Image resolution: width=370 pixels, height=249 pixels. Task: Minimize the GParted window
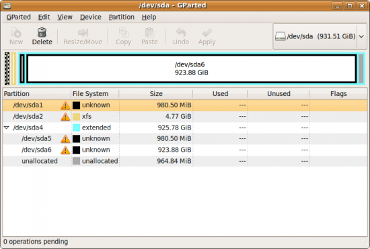pos(338,5)
